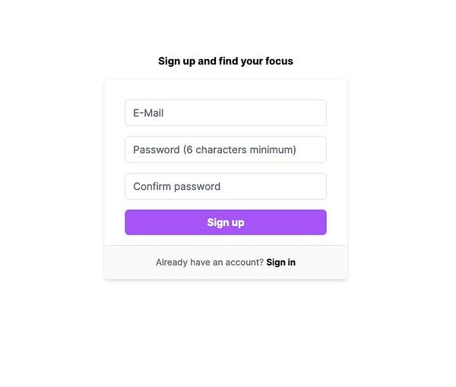Click the white 'Sign up' label on the button
Screen dimensions: 456x387
[x=226, y=222]
